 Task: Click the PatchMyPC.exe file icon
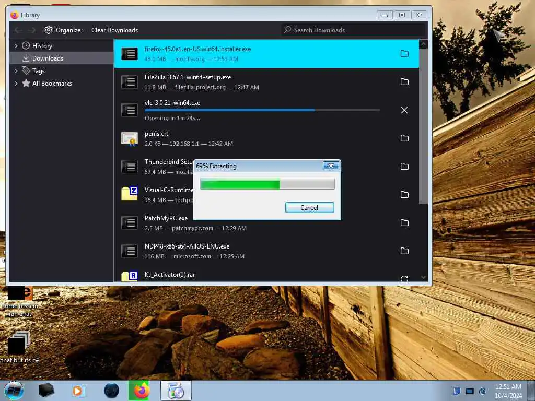pyautogui.click(x=130, y=222)
